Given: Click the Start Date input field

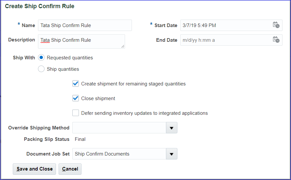Looking at the screenshot, I should [x=226, y=25].
